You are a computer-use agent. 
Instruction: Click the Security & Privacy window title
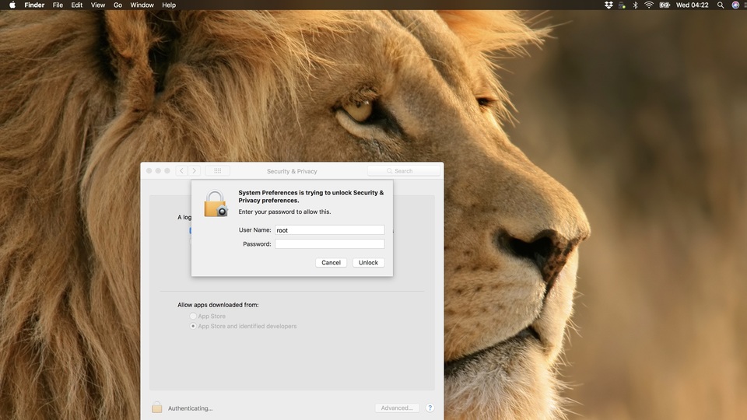tap(292, 171)
